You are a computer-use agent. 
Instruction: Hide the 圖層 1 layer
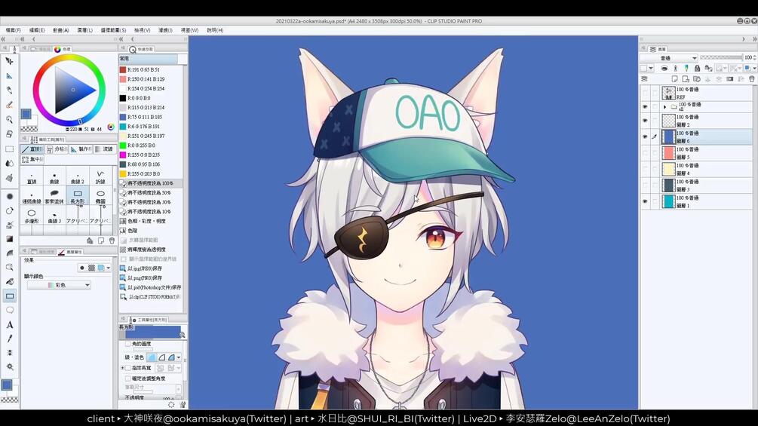(x=644, y=201)
